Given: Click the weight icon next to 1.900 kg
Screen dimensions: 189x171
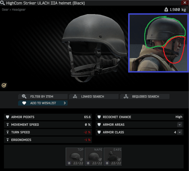Looking at the screenshot, I should coord(166,9).
